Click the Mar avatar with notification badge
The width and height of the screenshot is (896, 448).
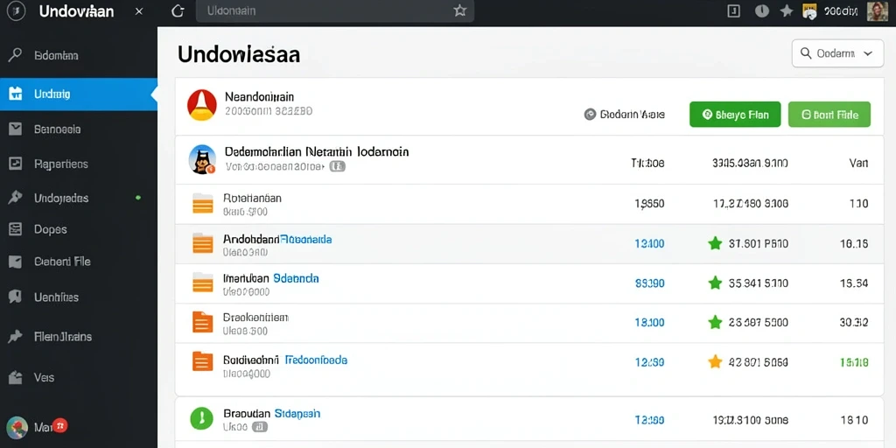pyautogui.click(x=17, y=427)
